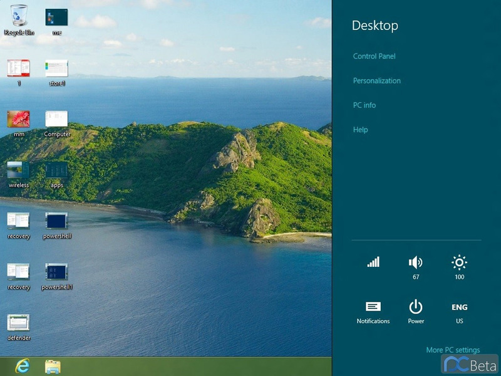The height and width of the screenshot is (376, 501).
Task: Open the Personalization settings link
Action: click(376, 81)
